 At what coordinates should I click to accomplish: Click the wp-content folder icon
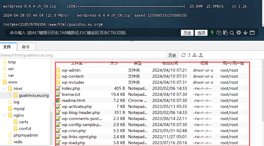[x=58, y=76]
